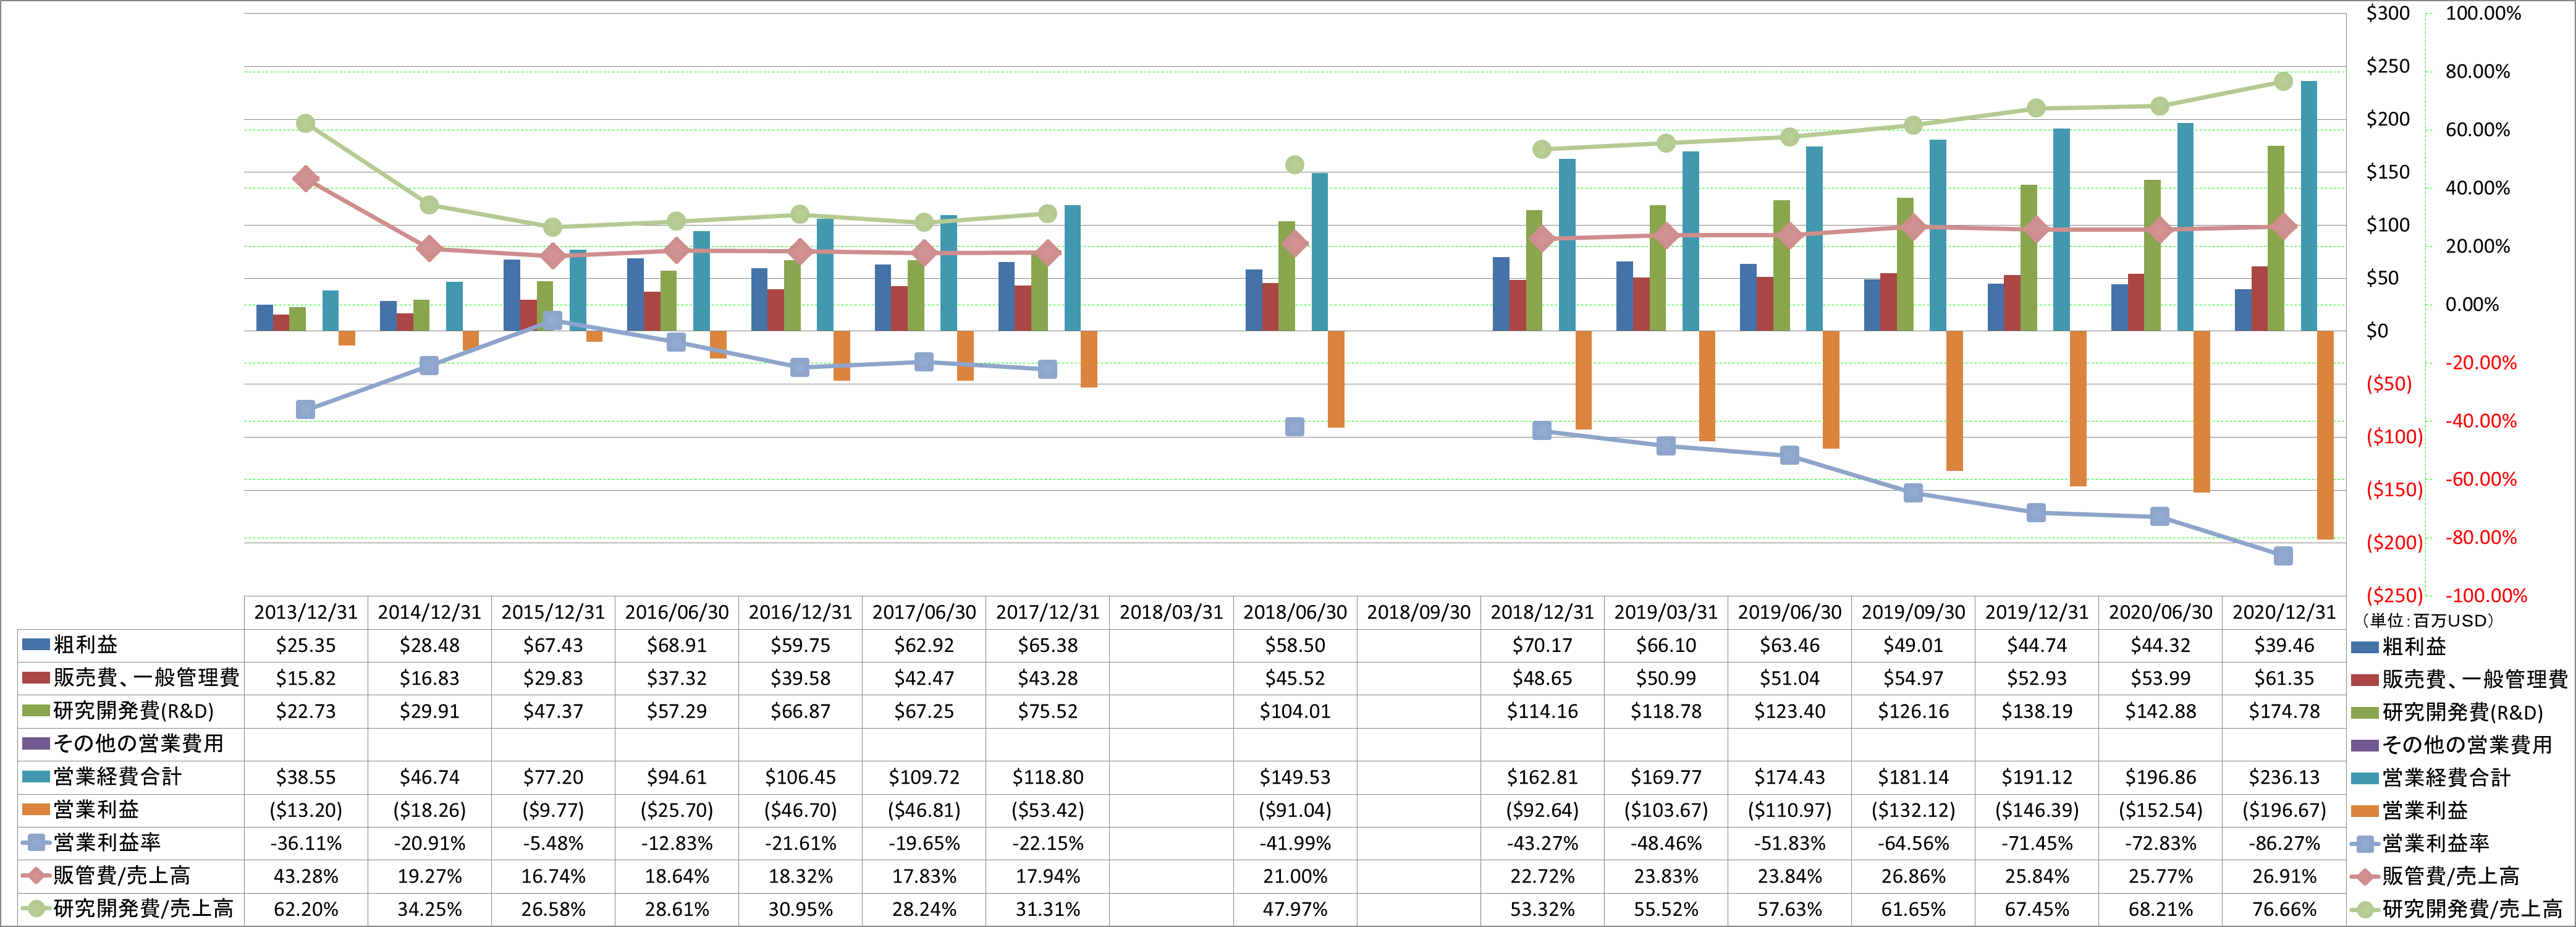2576x927 pixels.
Task: Click the $162.81 operating expenses cell
Action: pos(1542,777)
